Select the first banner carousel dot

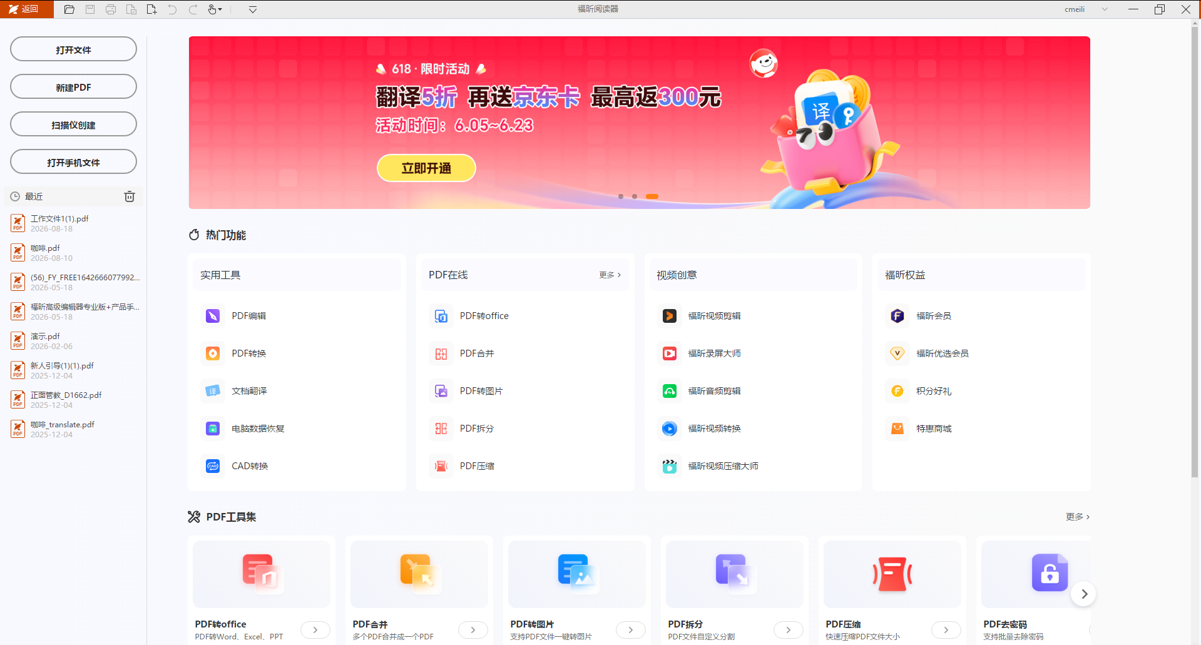click(621, 196)
